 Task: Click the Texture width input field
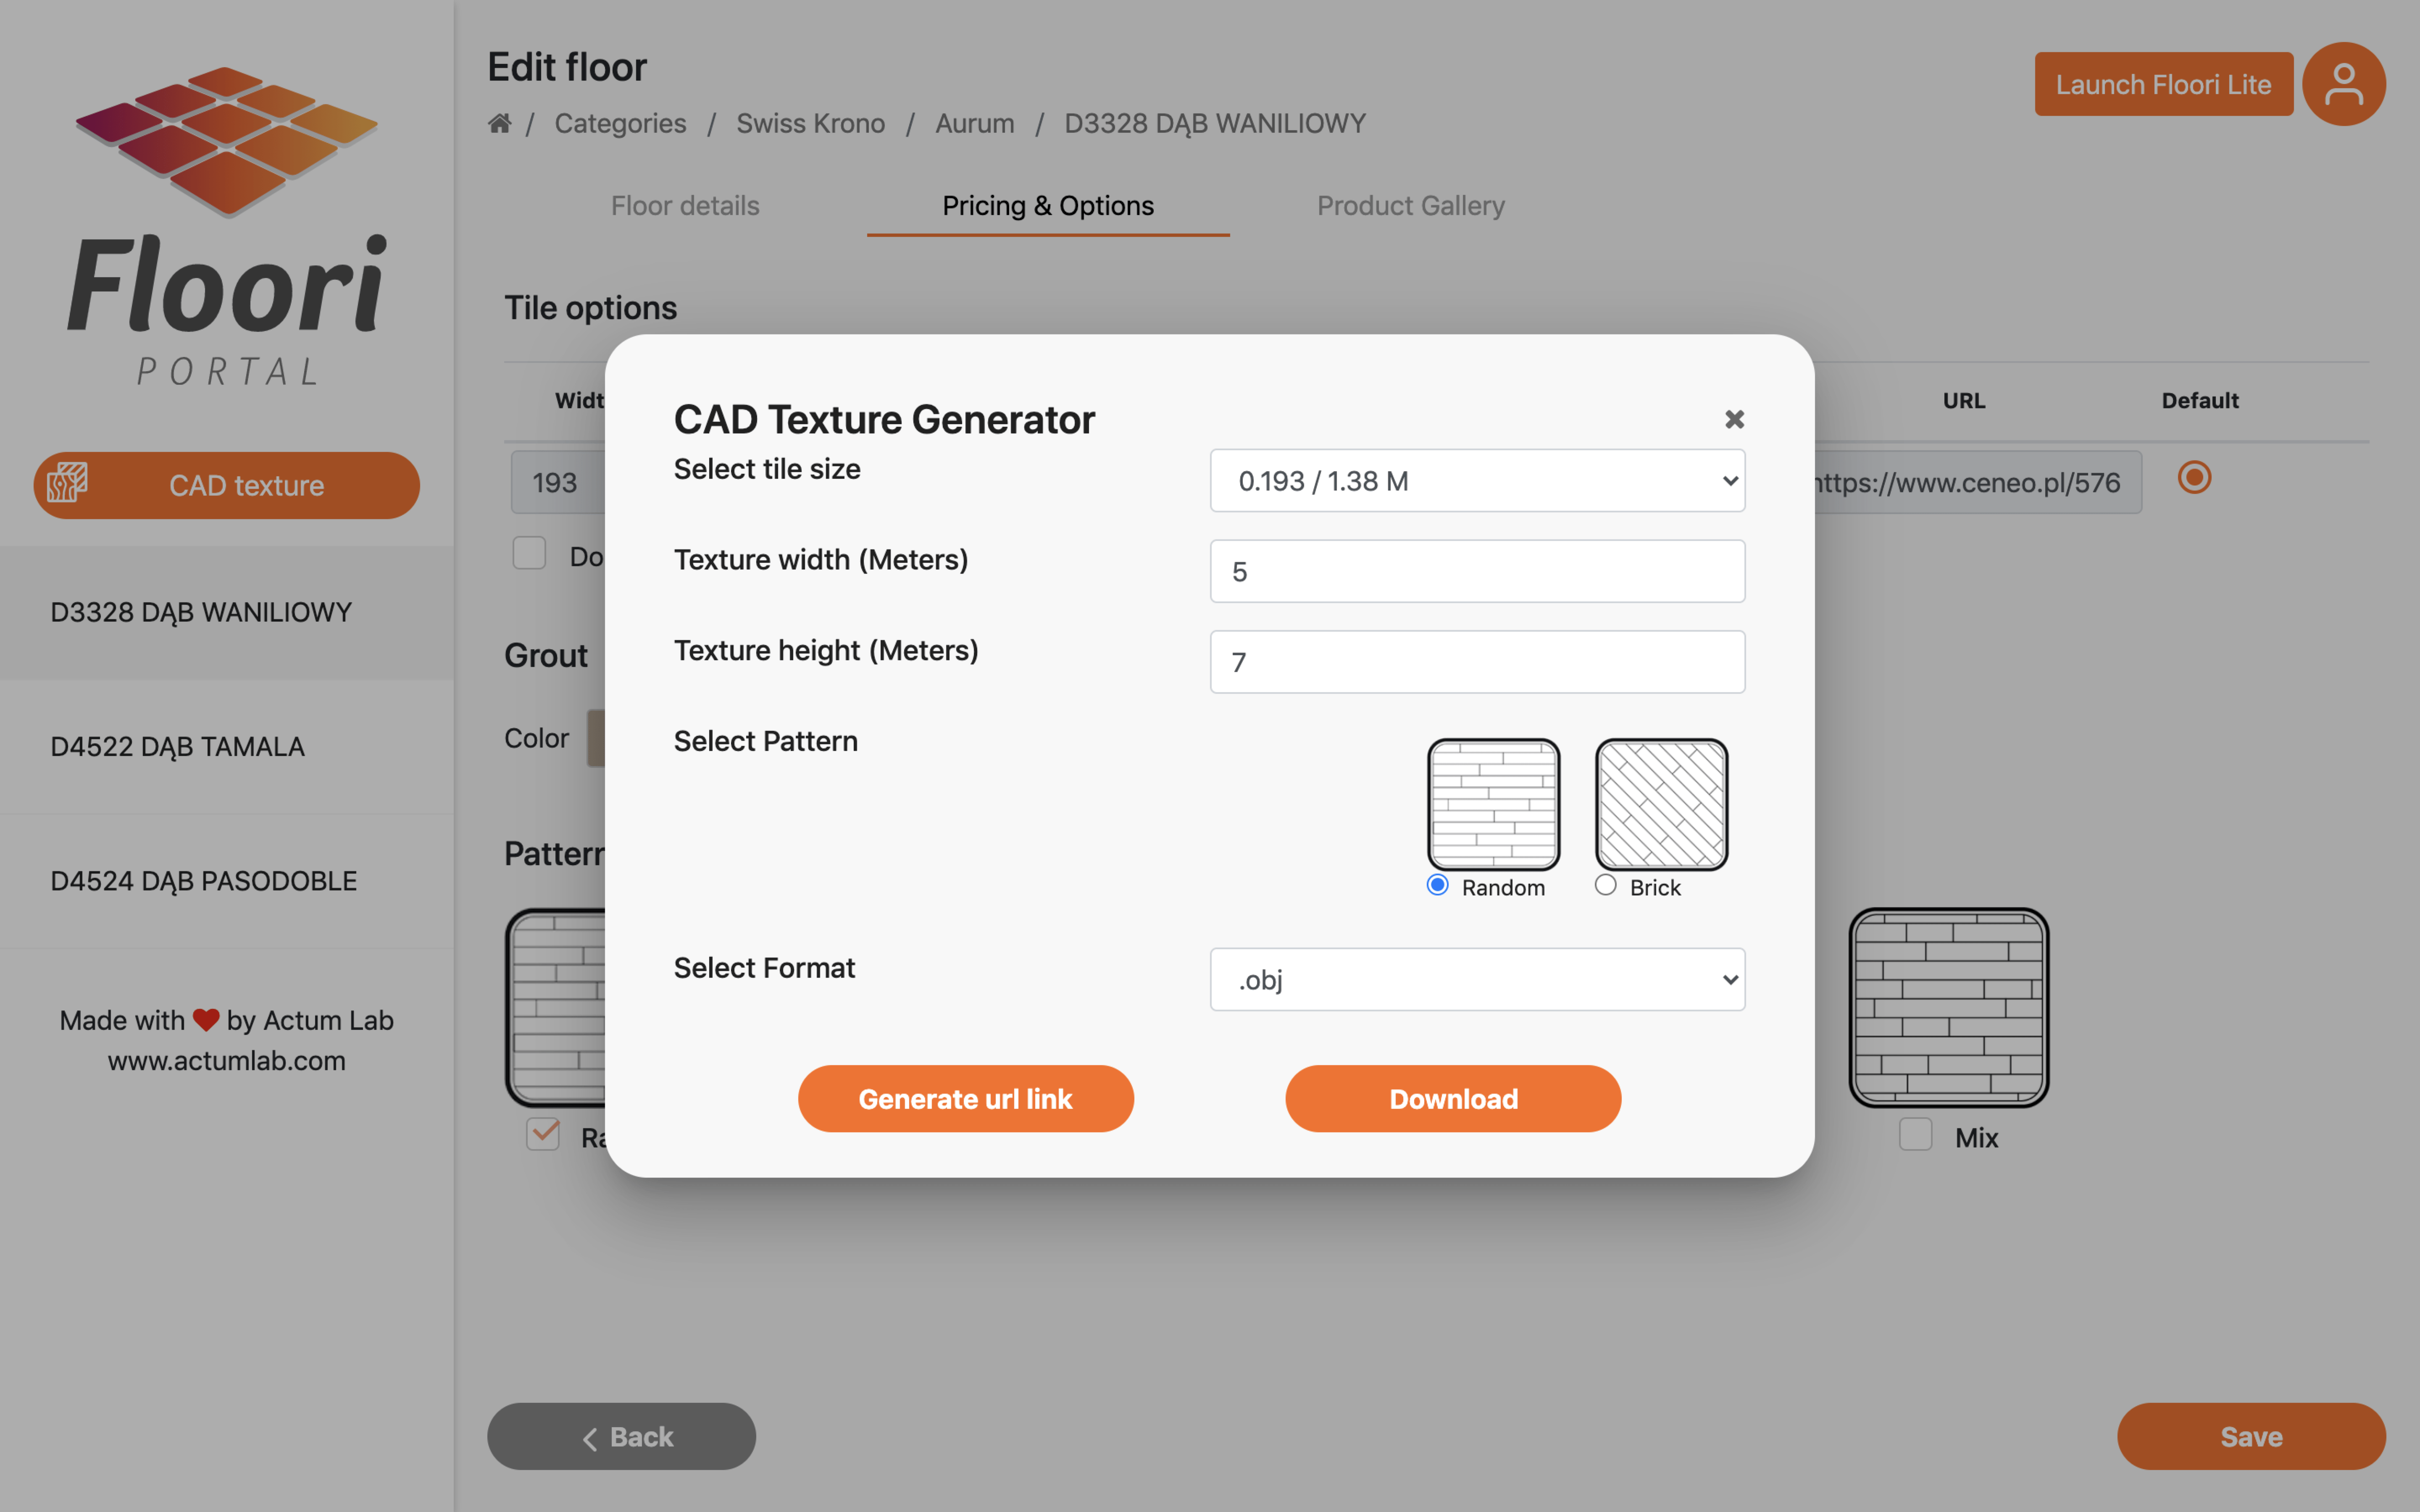pyautogui.click(x=1477, y=571)
